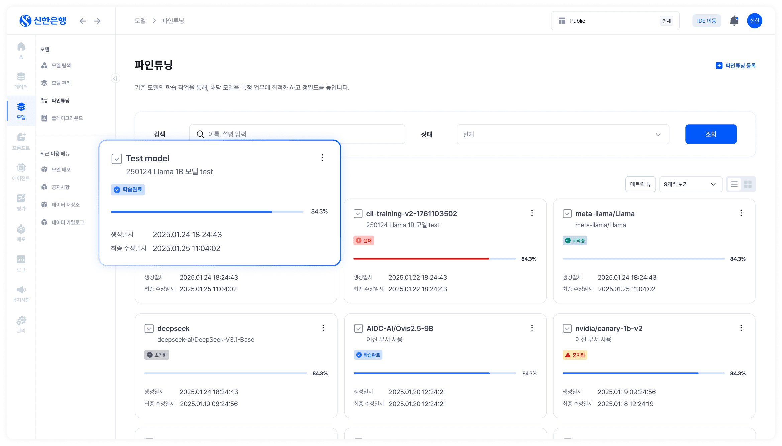Viewport: 782px width, 446px height.
Task: Switch to list view icon
Action: (x=734, y=184)
